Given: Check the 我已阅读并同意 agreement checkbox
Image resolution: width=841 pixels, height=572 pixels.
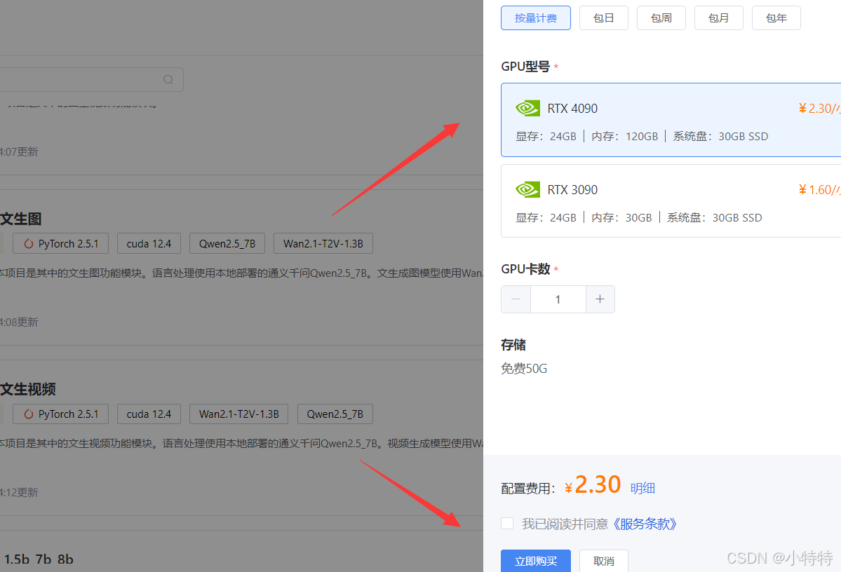Looking at the screenshot, I should pos(506,523).
